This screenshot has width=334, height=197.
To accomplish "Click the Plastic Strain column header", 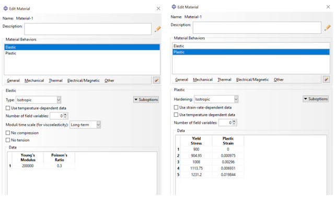I will pos(228,141).
